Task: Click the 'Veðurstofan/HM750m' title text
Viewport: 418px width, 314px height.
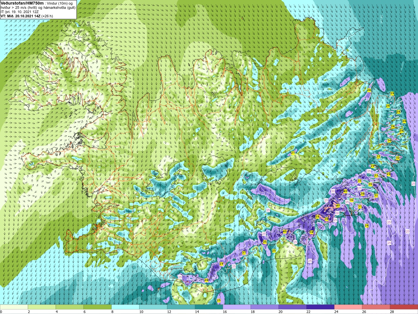Action: point(22,3)
